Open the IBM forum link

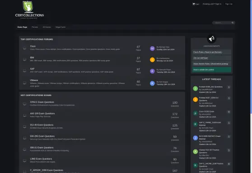[x=32, y=58]
